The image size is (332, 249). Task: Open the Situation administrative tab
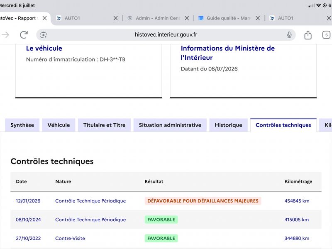pyautogui.click(x=170, y=125)
